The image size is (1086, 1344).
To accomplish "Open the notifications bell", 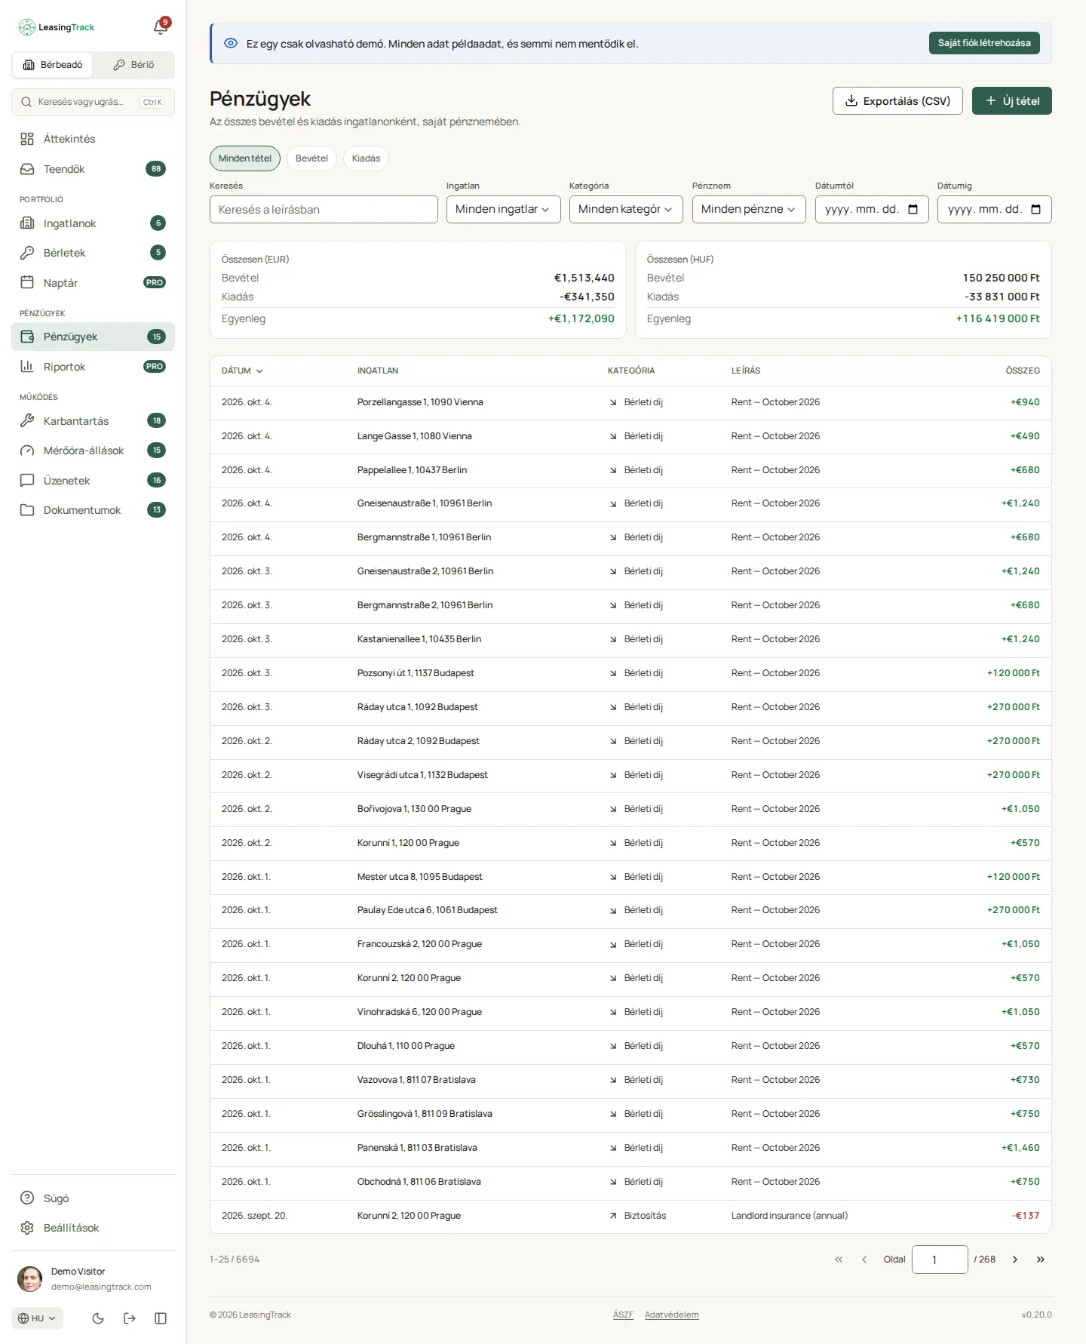I will (x=161, y=27).
